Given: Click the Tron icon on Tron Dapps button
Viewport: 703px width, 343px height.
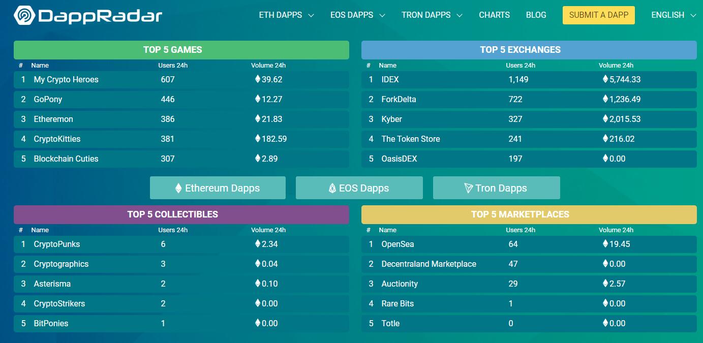Looking at the screenshot, I should (469, 189).
